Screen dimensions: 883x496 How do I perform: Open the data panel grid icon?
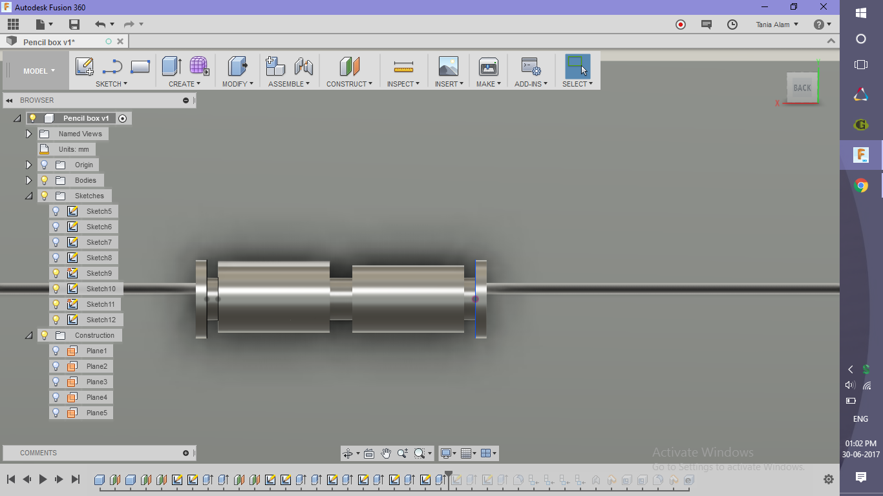(x=14, y=25)
